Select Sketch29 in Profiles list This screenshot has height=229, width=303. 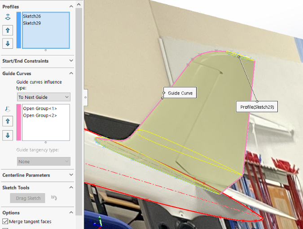32,23
